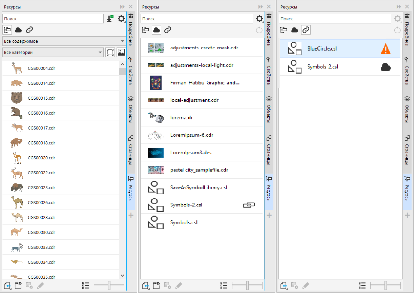Click list view icon in the middle panel

point(224,285)
